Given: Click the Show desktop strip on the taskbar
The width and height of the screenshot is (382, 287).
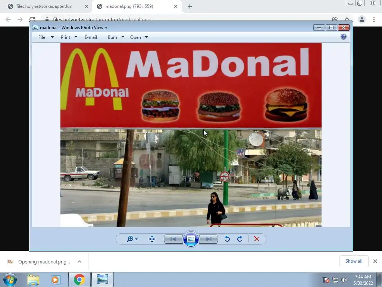Looking at the screenshot, I should click(379, 280).
